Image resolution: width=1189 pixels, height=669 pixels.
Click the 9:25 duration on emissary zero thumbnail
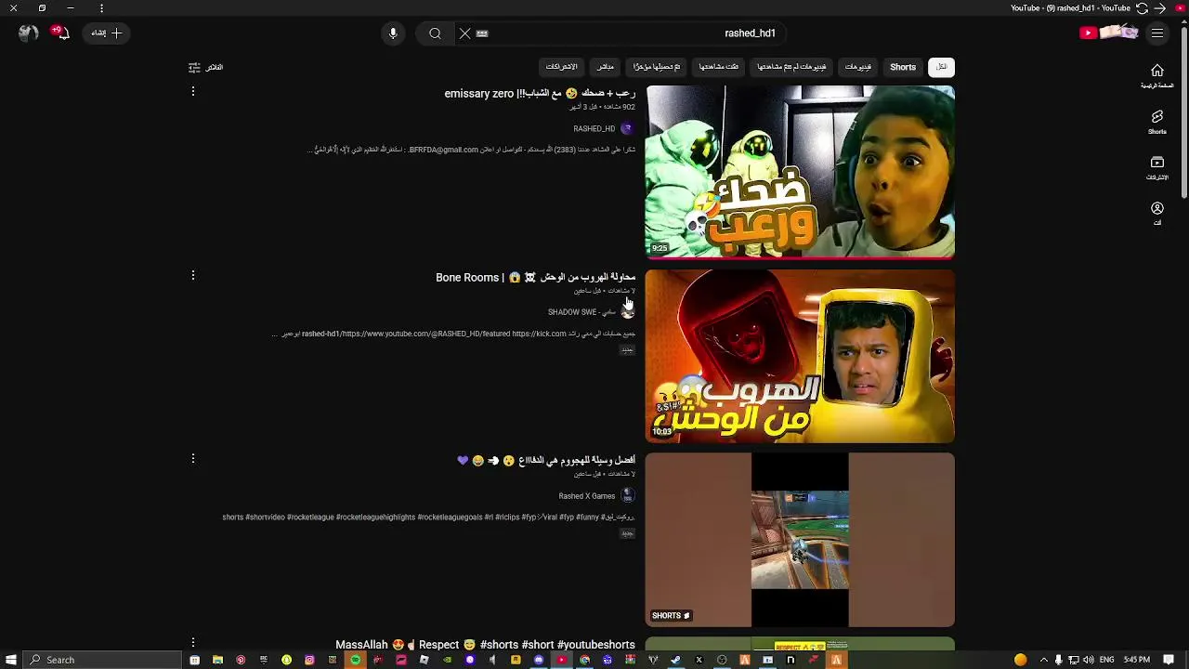660,248
